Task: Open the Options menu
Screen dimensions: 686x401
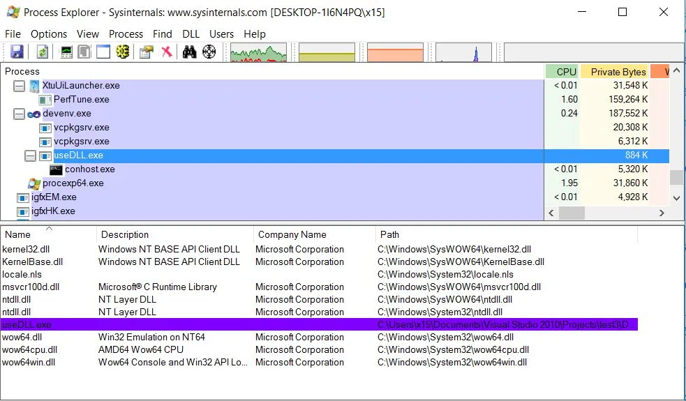Action: (x=49, y=34)
